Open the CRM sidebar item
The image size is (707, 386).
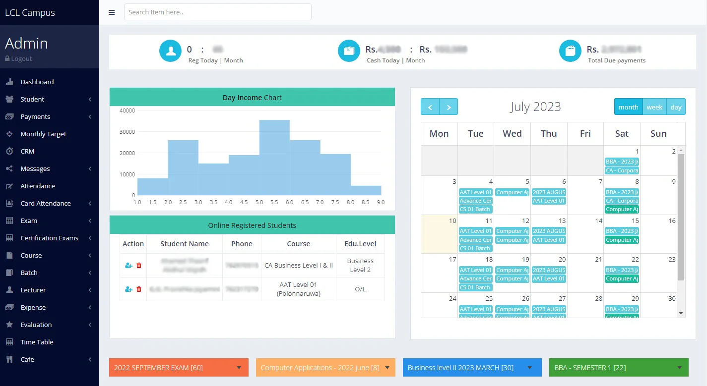27,151
